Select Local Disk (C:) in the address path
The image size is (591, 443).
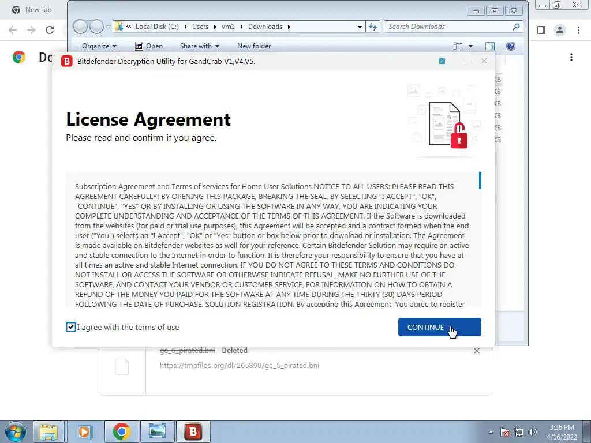click(x=157, y=27)
